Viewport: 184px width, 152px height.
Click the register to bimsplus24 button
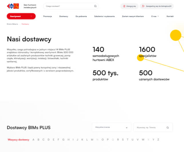point(157,6)
